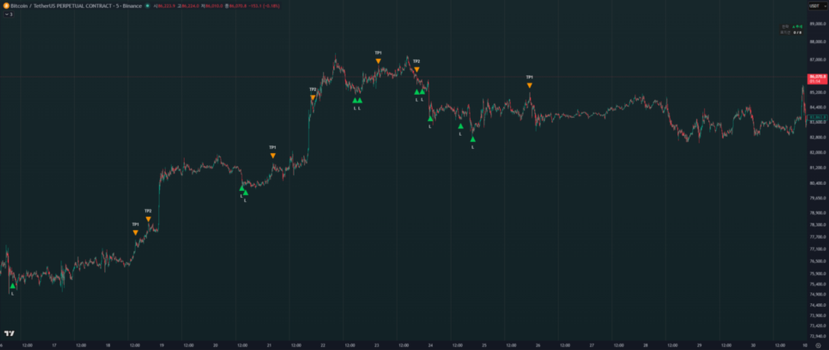The width and height of the screenshot is (829, 350).
Task: Click the date label 27 on time axis
Action: pos(592,345)
